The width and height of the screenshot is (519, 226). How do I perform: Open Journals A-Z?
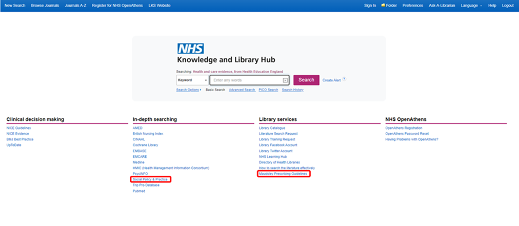(x=75, y=5)
